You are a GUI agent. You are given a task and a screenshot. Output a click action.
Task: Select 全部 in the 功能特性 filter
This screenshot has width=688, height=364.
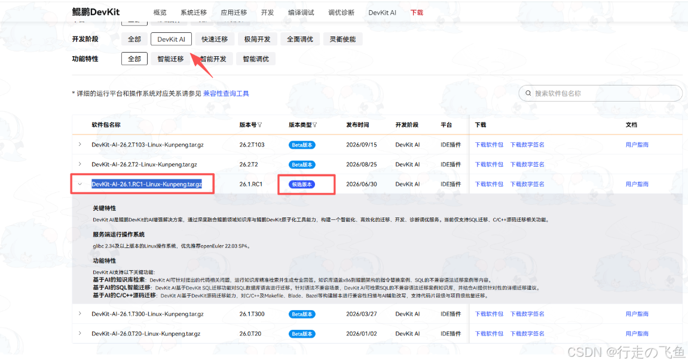(134, 59)
